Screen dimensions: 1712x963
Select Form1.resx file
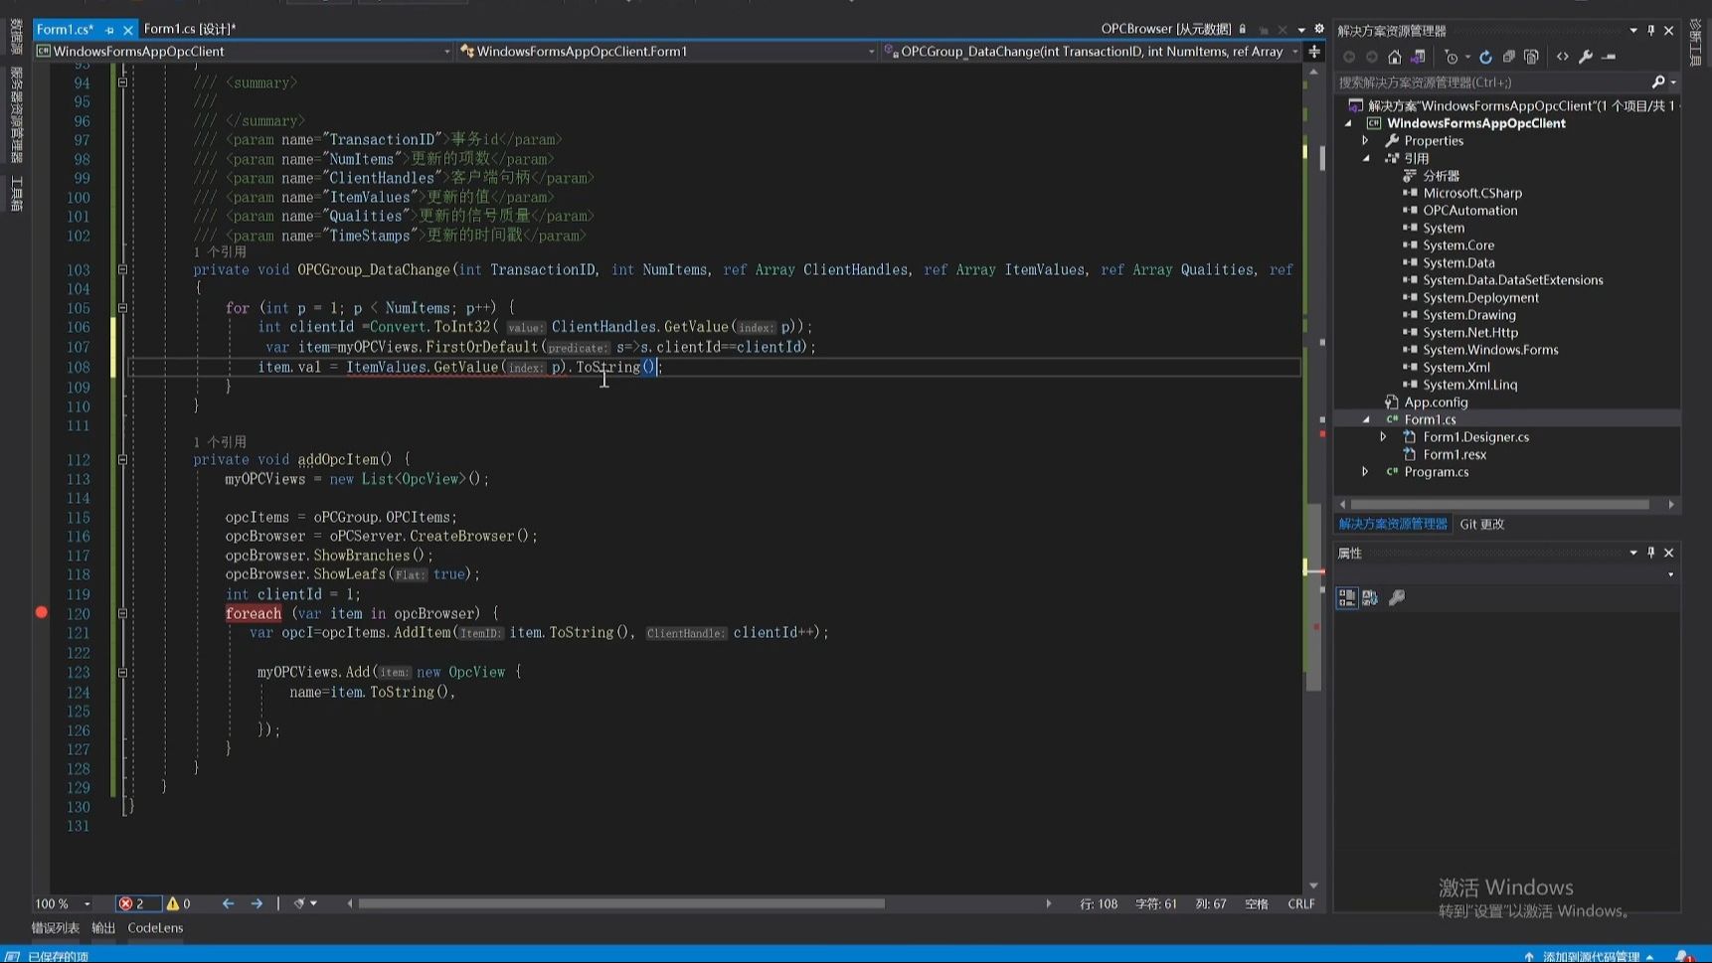coord(1455,454)
